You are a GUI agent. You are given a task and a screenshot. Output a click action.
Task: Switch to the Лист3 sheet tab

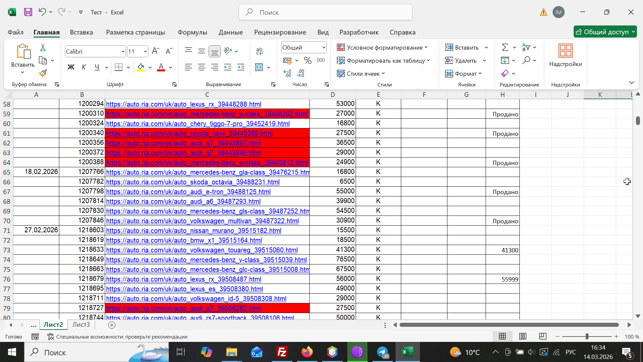point(81,324)
